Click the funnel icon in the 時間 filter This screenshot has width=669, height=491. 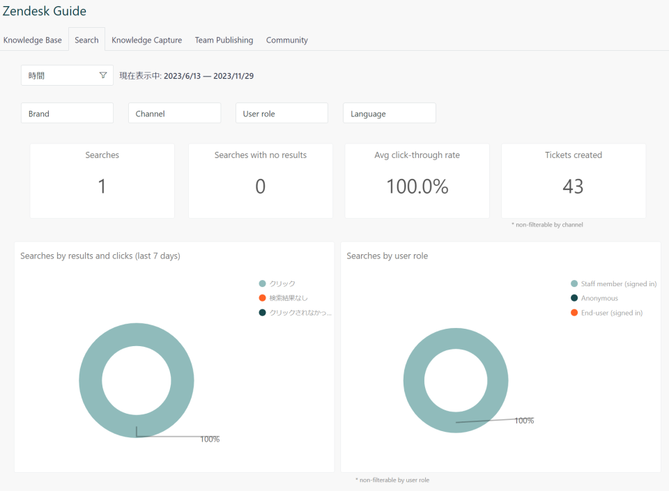103,75
